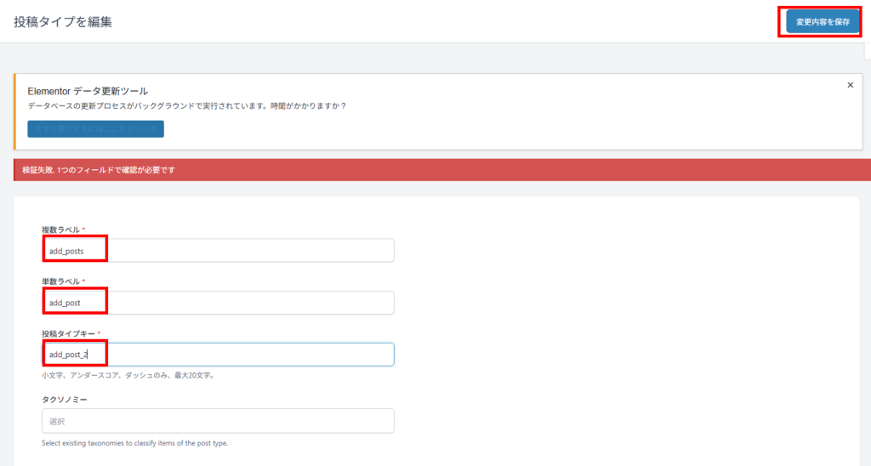The height and width of the screenshot is (466, 871).
Task: Click the database update process description text
Action: click(187, 106)
